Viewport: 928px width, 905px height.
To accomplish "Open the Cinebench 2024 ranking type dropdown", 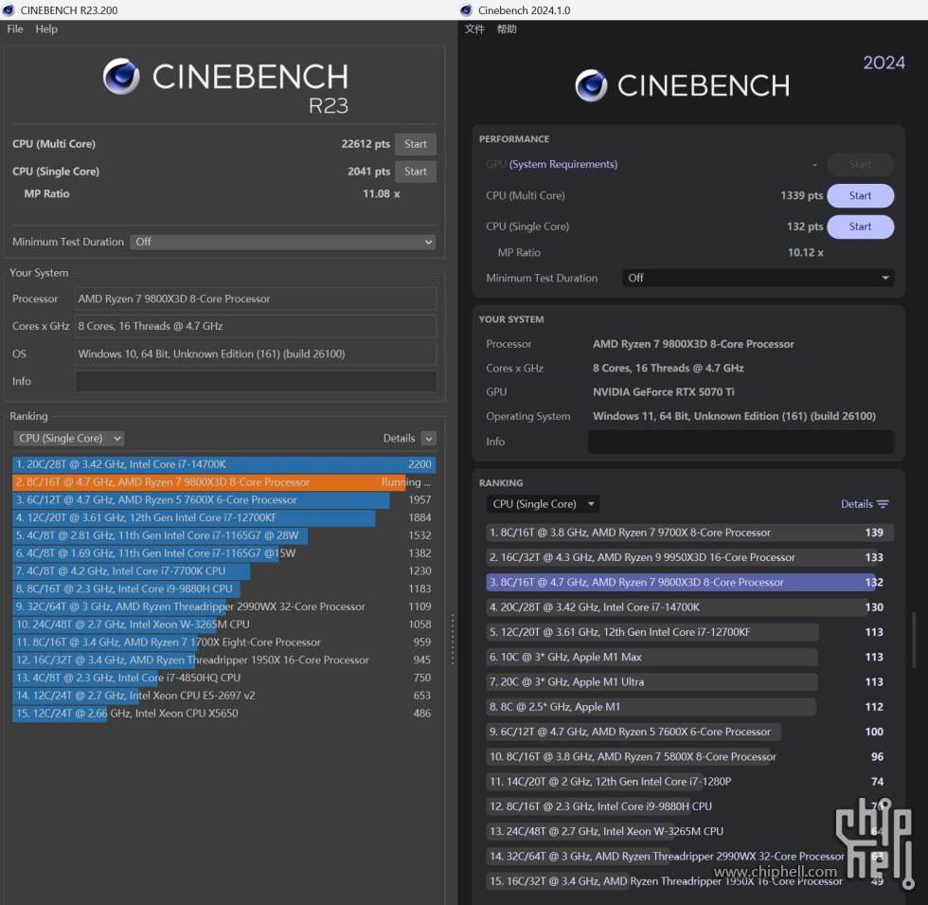I will pyautogui.click(x=543, y=504).
